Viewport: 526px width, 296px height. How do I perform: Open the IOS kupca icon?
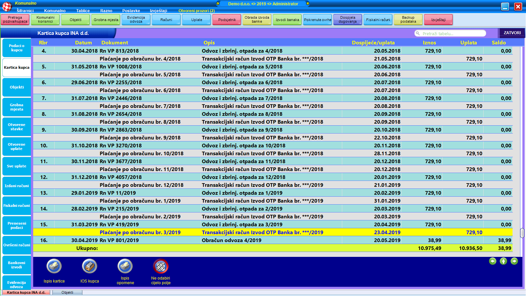tap(89, 266)
